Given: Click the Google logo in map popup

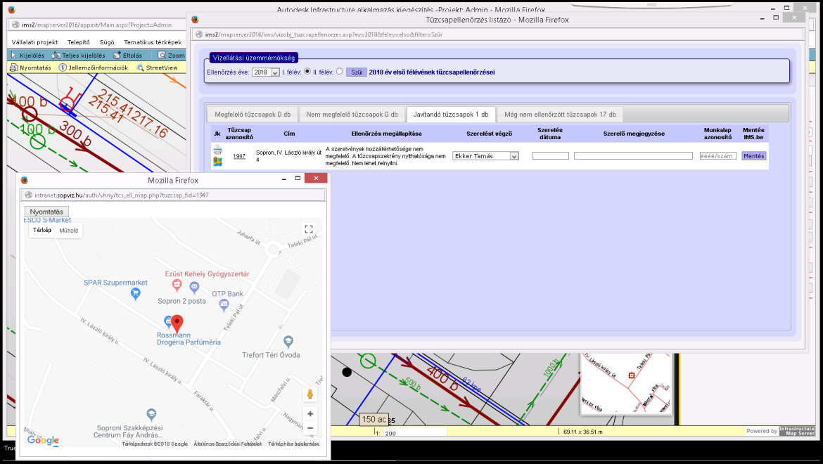Looking at the screenshot, I should click(x=43, y=440).
